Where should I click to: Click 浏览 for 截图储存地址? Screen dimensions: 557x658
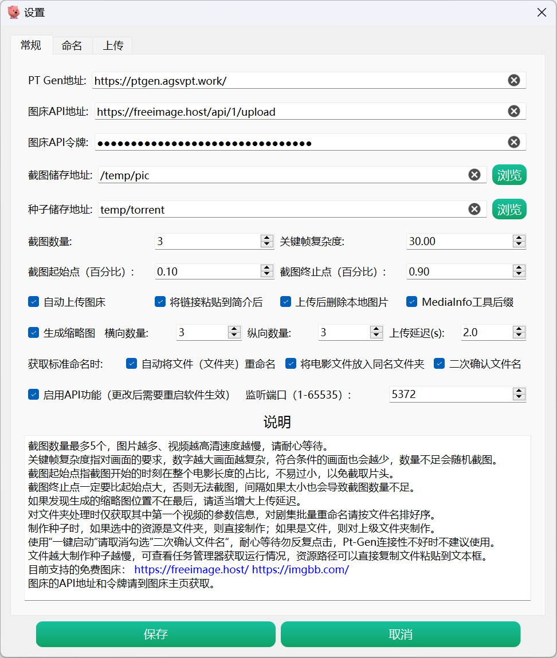tap(509, 175)
